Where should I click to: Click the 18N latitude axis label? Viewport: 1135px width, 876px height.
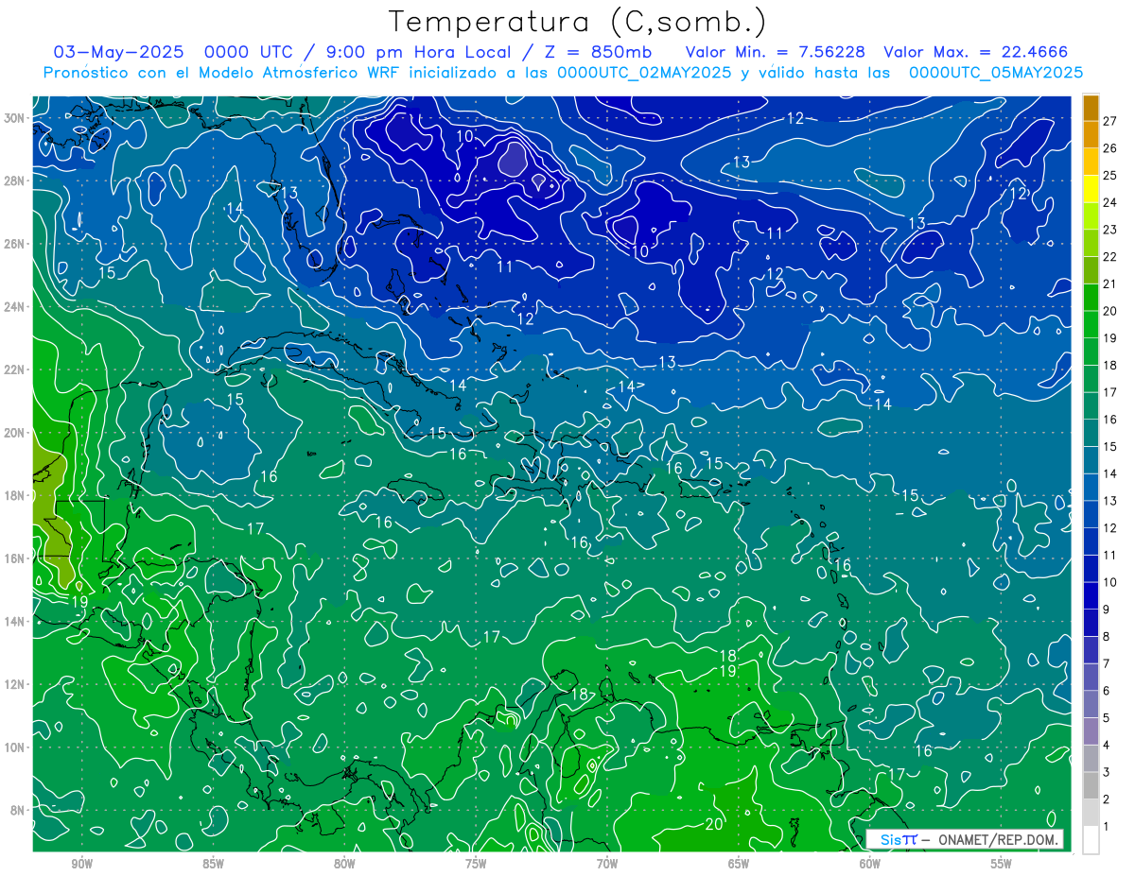click(14, 495)
